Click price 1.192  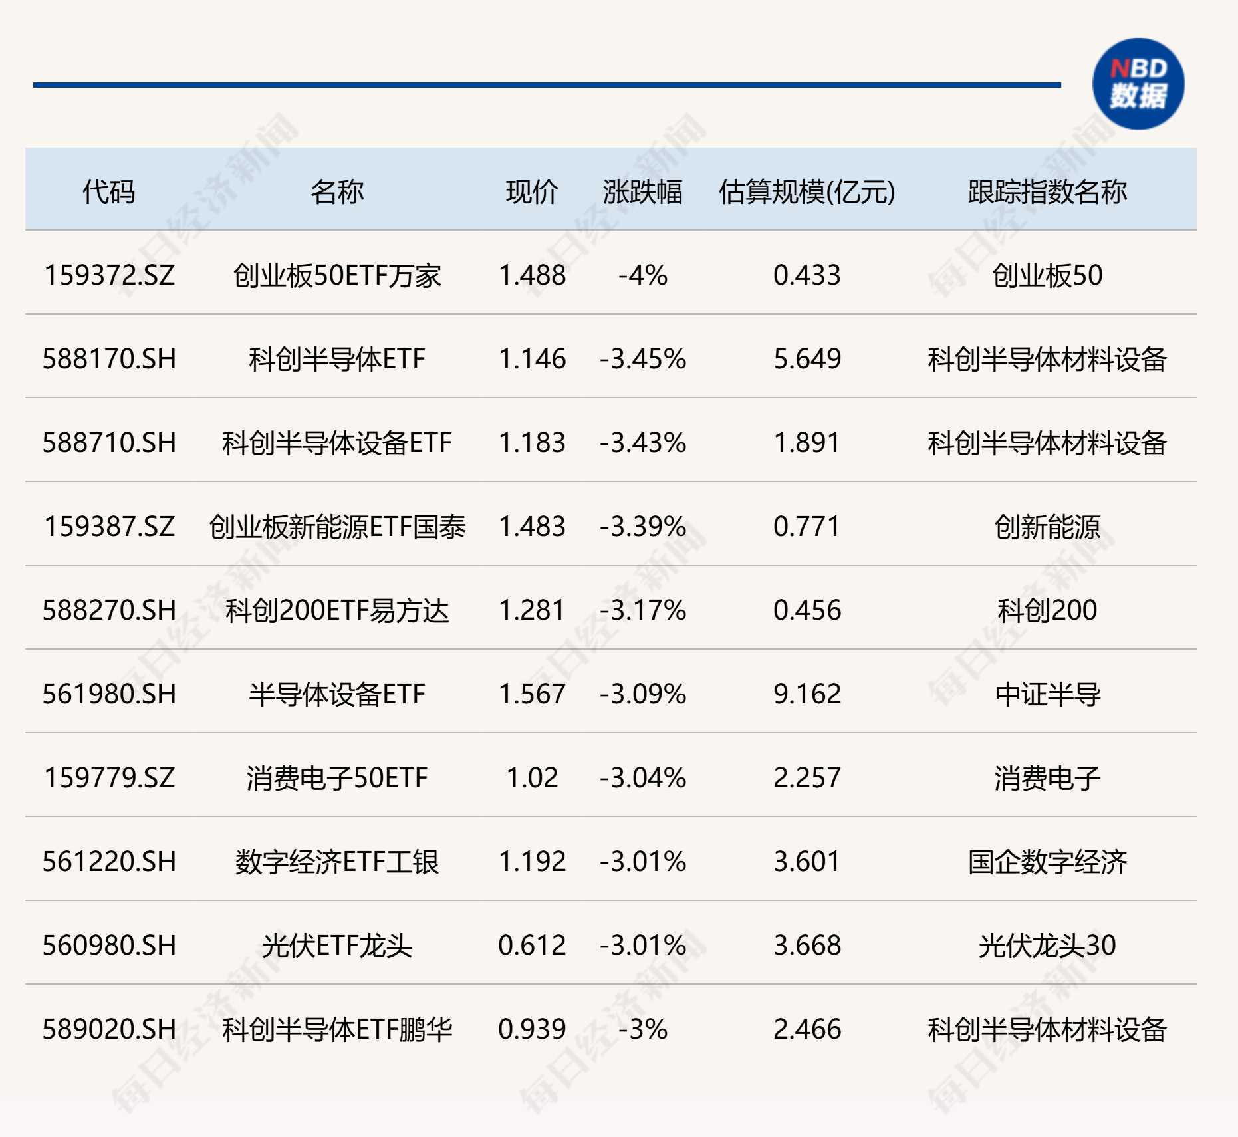coord(532,862)
